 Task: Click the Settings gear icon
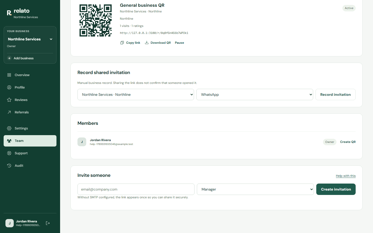(x=9, y=128)
